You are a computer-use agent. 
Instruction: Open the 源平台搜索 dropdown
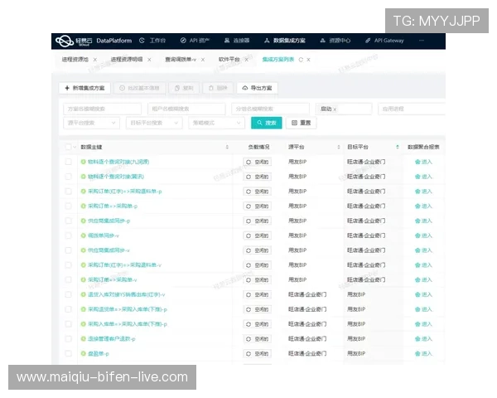(x=92, y=123)
